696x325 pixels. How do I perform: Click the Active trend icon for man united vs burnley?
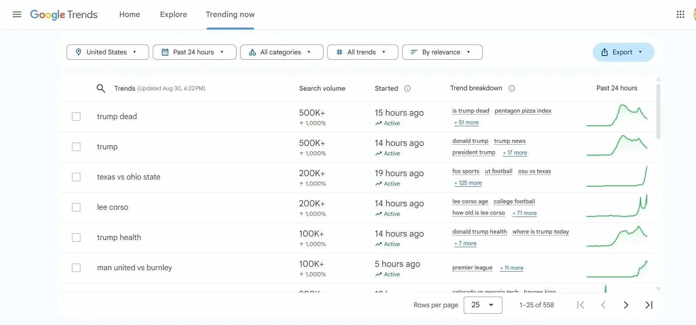pos(378,274)
